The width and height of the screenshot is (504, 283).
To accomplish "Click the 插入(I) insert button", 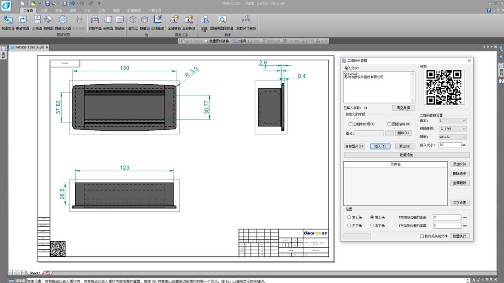I will (x=380, y=146).
